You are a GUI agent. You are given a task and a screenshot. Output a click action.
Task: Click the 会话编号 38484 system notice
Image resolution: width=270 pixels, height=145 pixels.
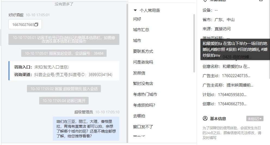point(64,53)
